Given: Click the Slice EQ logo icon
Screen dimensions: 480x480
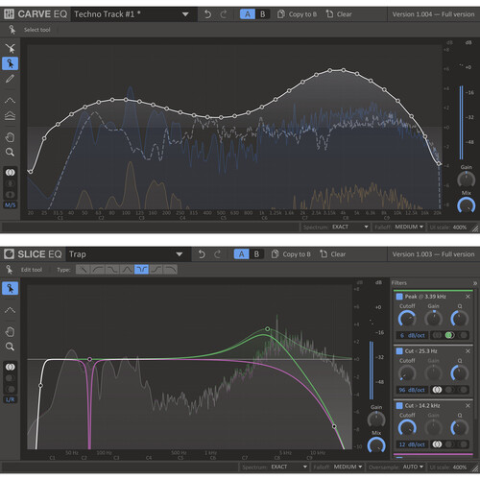Looking at the screenshot, I should pos(9,254).
